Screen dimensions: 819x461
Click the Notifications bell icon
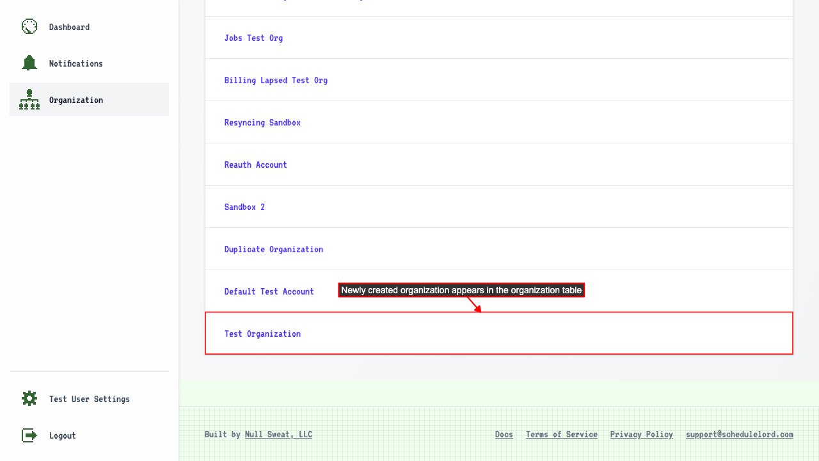click(x=29, y=63)
